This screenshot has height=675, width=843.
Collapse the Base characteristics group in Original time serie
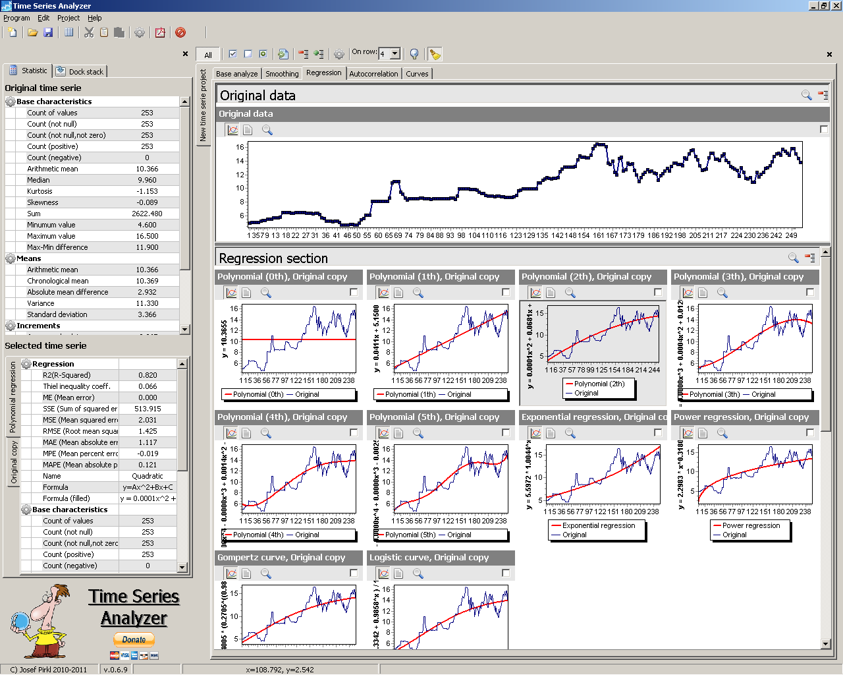11,102
